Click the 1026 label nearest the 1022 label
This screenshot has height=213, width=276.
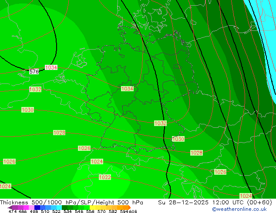[84, 148]
